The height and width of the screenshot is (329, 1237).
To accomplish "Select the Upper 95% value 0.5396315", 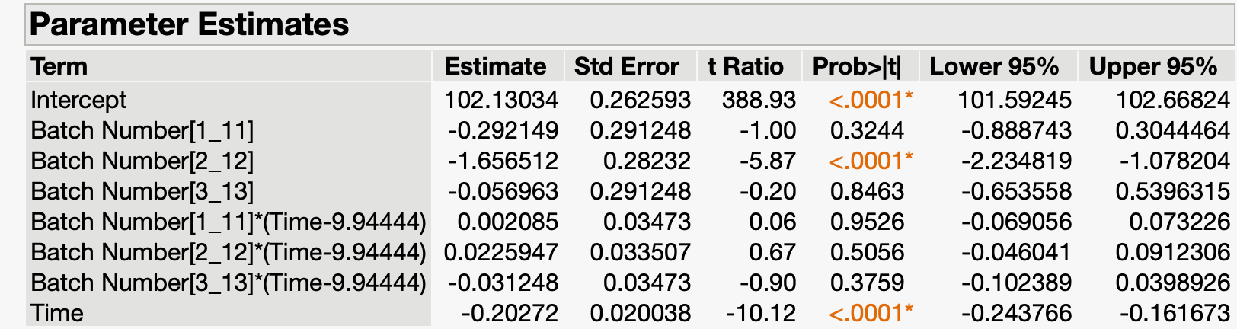I will tap(1172, 191).
